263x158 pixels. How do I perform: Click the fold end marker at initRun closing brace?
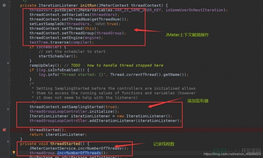coord(10,139)
